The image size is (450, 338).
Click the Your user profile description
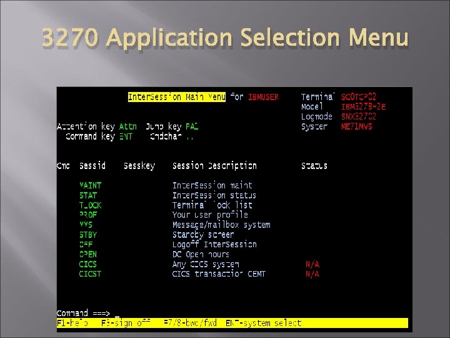[210, 215]
